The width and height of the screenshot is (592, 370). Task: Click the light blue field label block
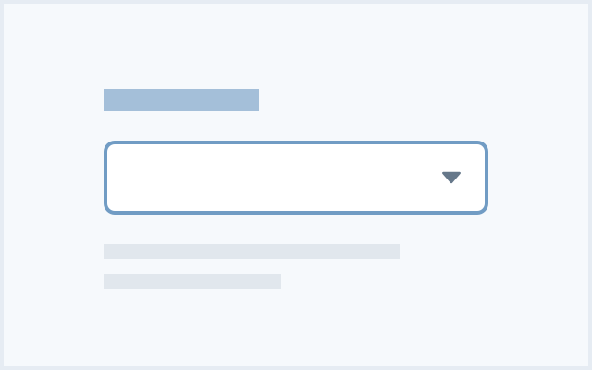181,100
